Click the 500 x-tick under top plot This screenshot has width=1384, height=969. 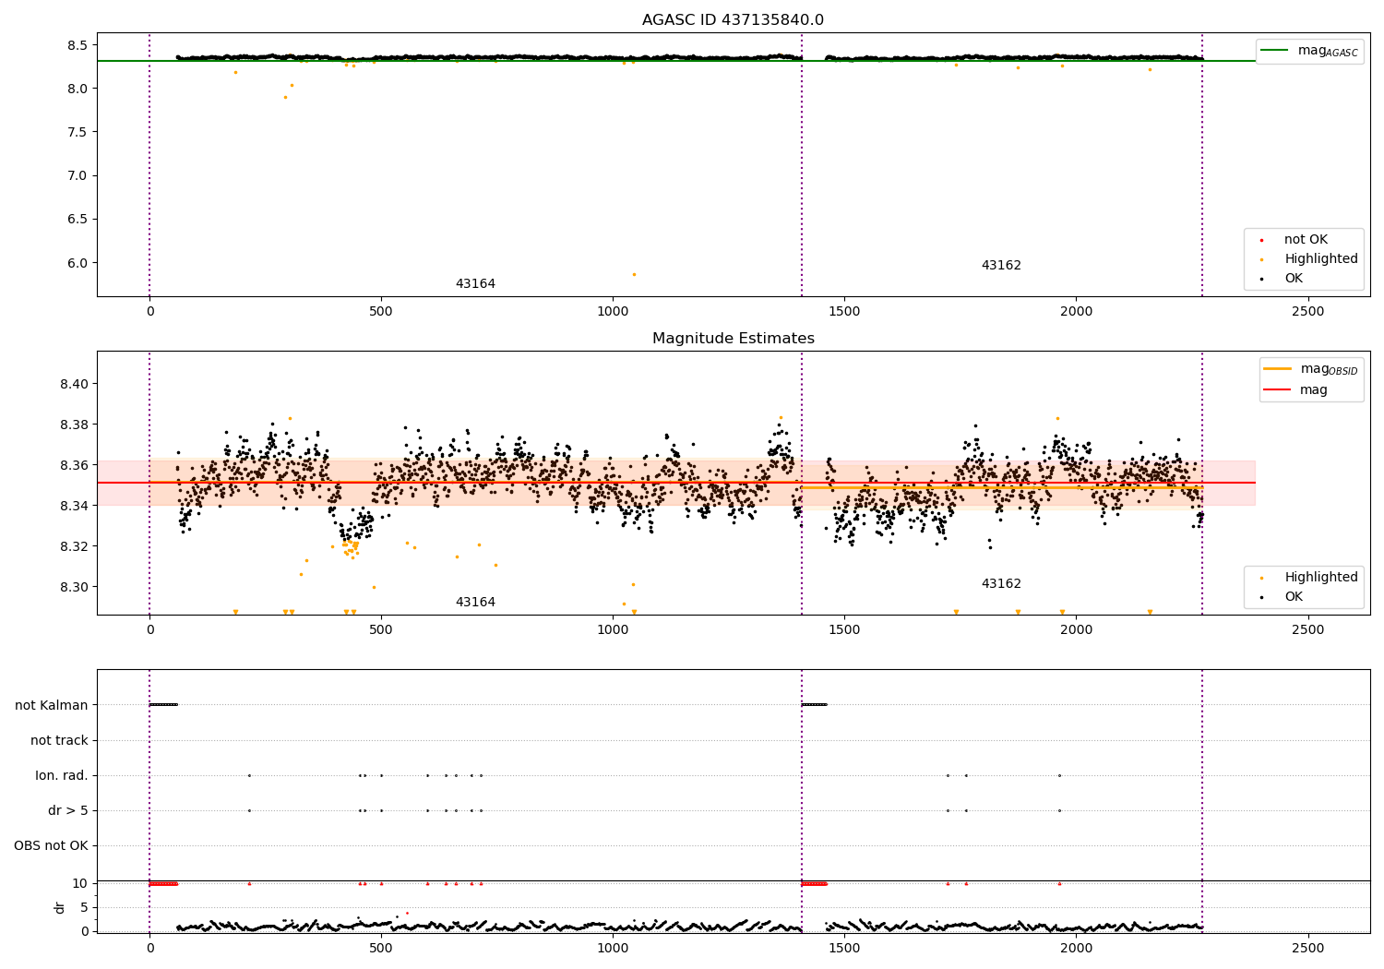coord(381,312)
